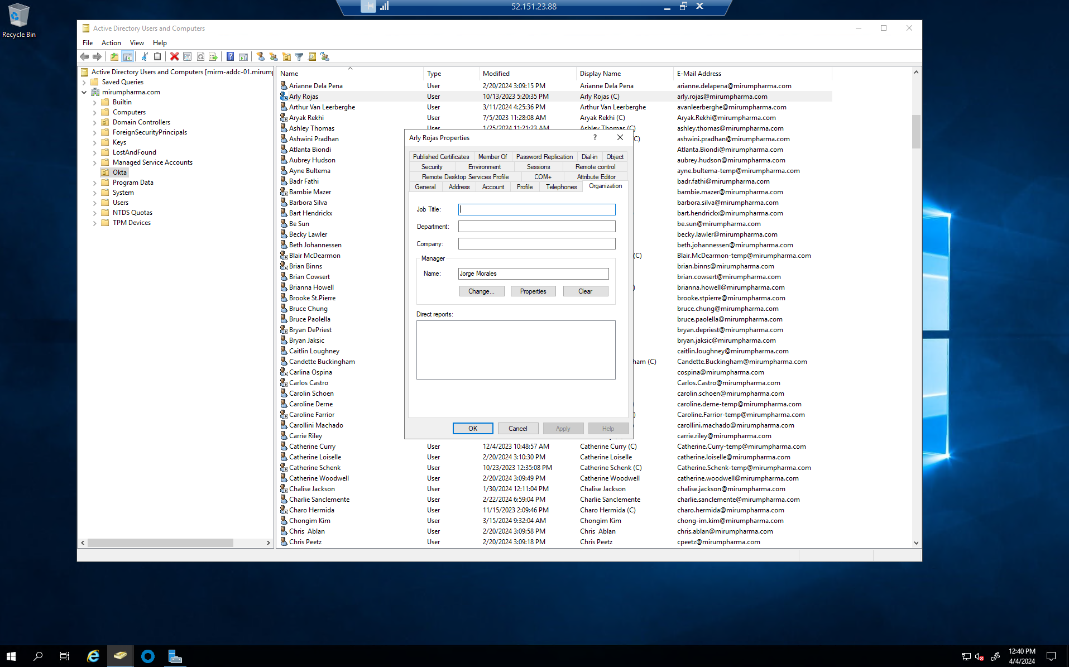The width and height of the screenshot is (1069, 667).
Task: Click the Find objects magnifier icon
Action: pyautogui.click(x=312, y=56)
